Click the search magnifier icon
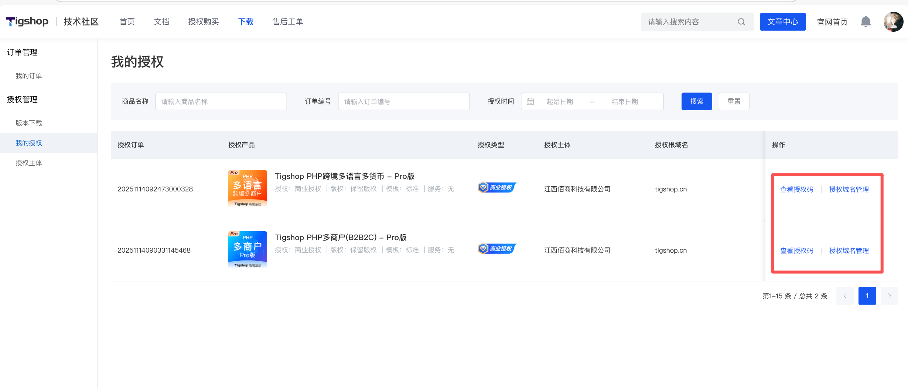The height and width of the screenshot is (388, 908). point(741,22)
